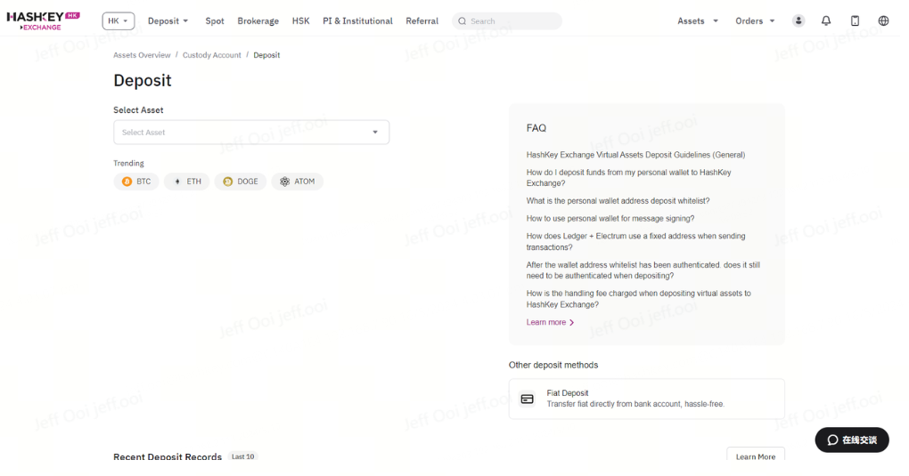Screen dimensions: 909x476
Task: Click the Cosmos ATOM icon
Action: (284, 182)
